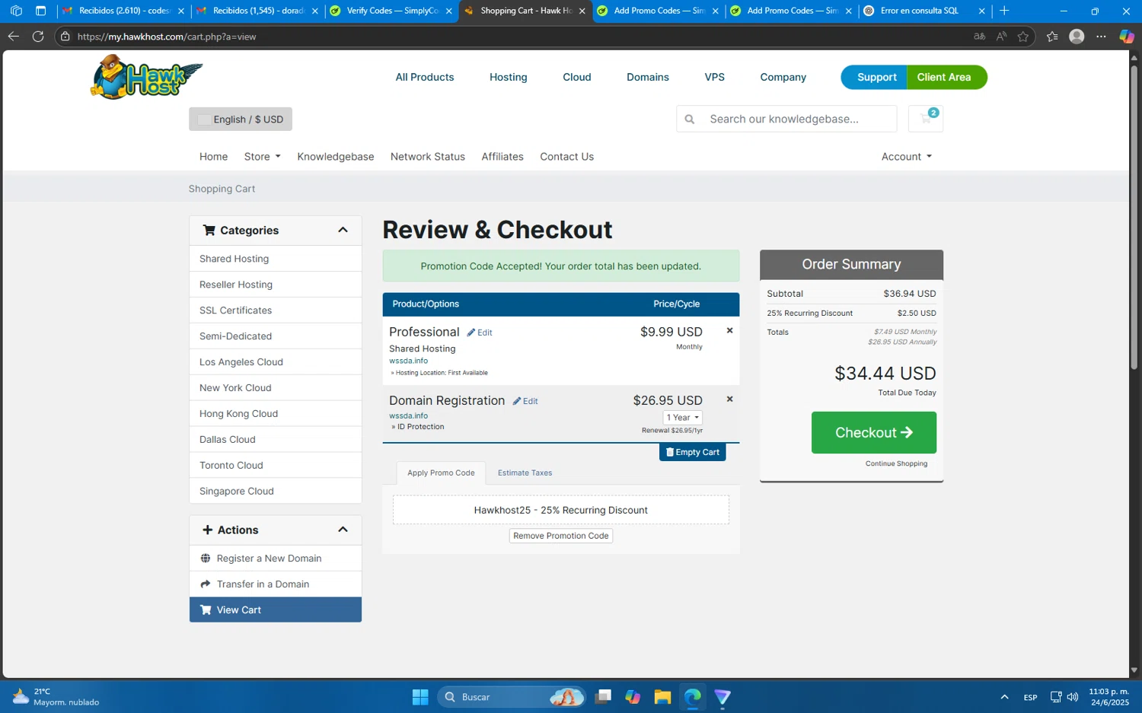Viewport: 1142px width, 713px height.
Task: Change English / $ USD language currency
Action: point(241,119)
